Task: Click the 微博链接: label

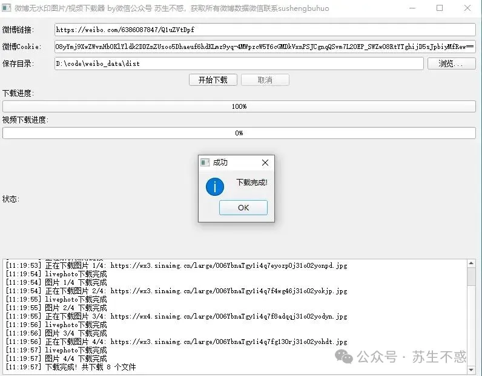Action: click(18, 30)
